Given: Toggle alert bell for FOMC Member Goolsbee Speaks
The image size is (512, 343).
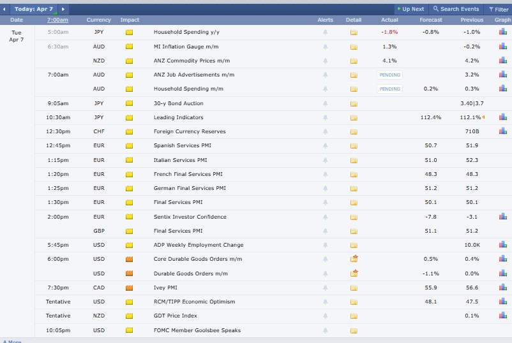Looking at the screenshot, I should click(x=326, y=330).
